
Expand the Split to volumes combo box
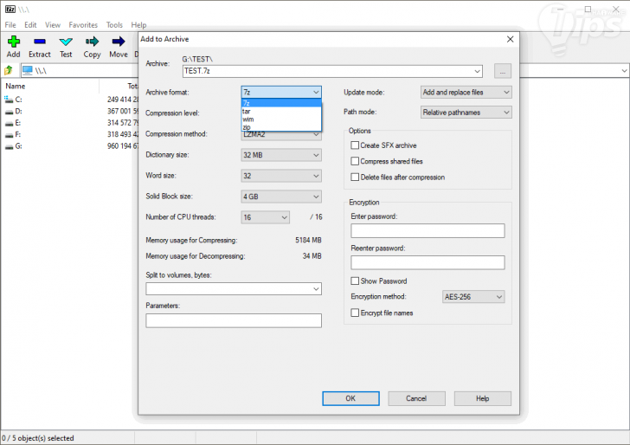click(x=316, y=288)
